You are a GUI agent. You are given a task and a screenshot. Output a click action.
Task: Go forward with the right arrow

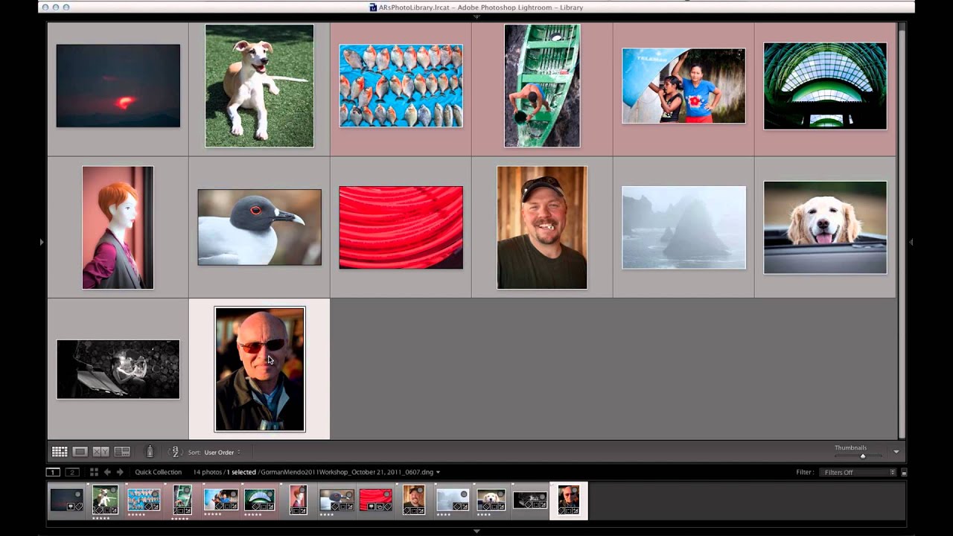point(120,472)
